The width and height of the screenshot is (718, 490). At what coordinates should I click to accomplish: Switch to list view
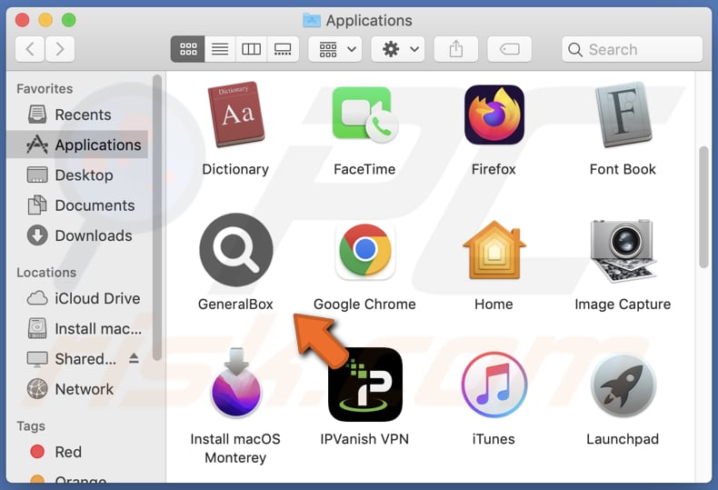220,49
